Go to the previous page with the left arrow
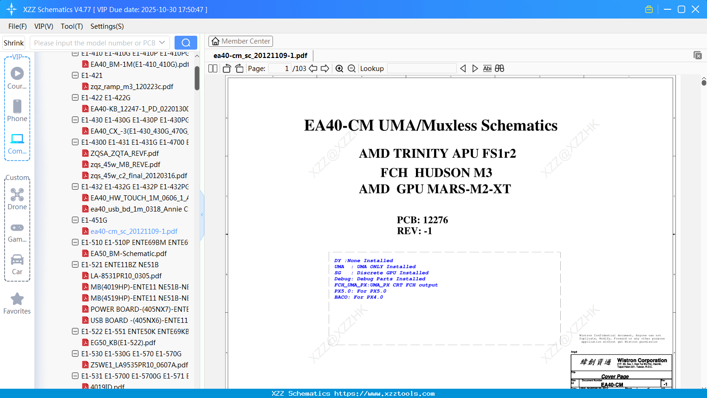 [x=313, y=68]
